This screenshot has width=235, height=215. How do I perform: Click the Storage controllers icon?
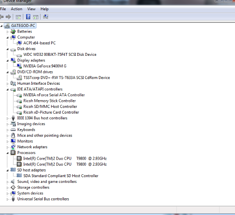pos(13,187)
